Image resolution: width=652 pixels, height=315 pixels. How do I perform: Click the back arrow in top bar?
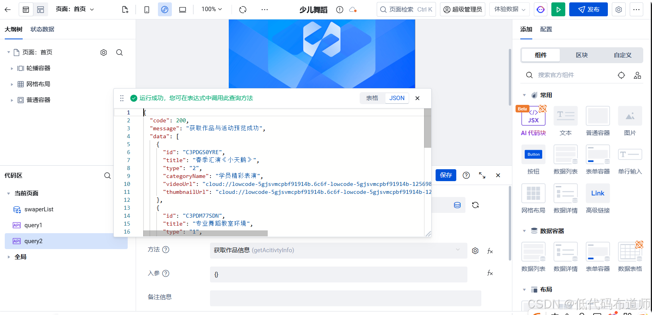coord(8,10)
